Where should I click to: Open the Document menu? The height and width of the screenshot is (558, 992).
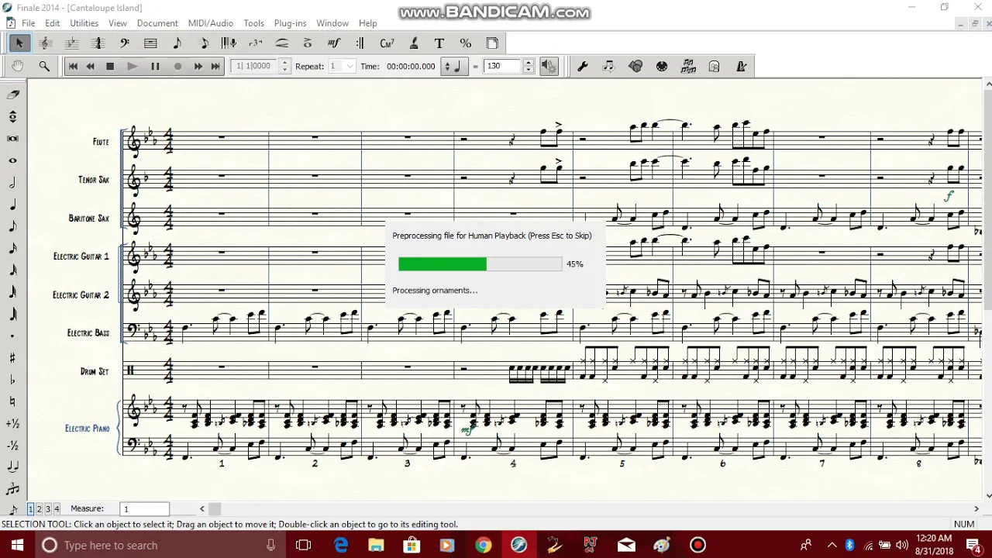click(x=157, y=23)
